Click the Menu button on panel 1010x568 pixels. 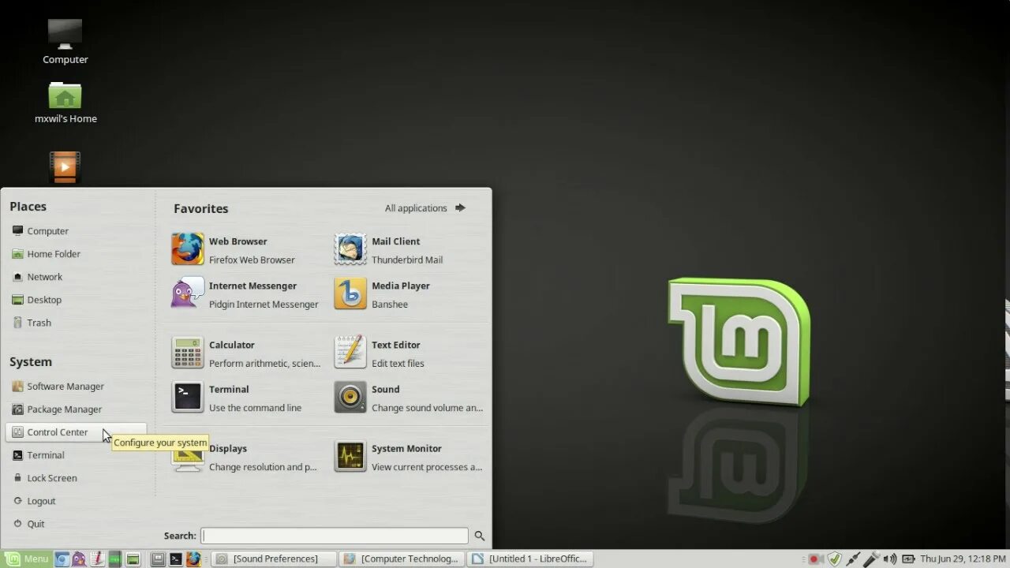(27, 559)
